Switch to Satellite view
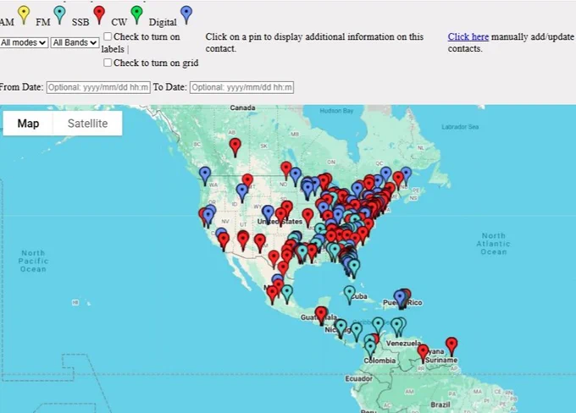The image size is (576, 413). click(88, 124)
